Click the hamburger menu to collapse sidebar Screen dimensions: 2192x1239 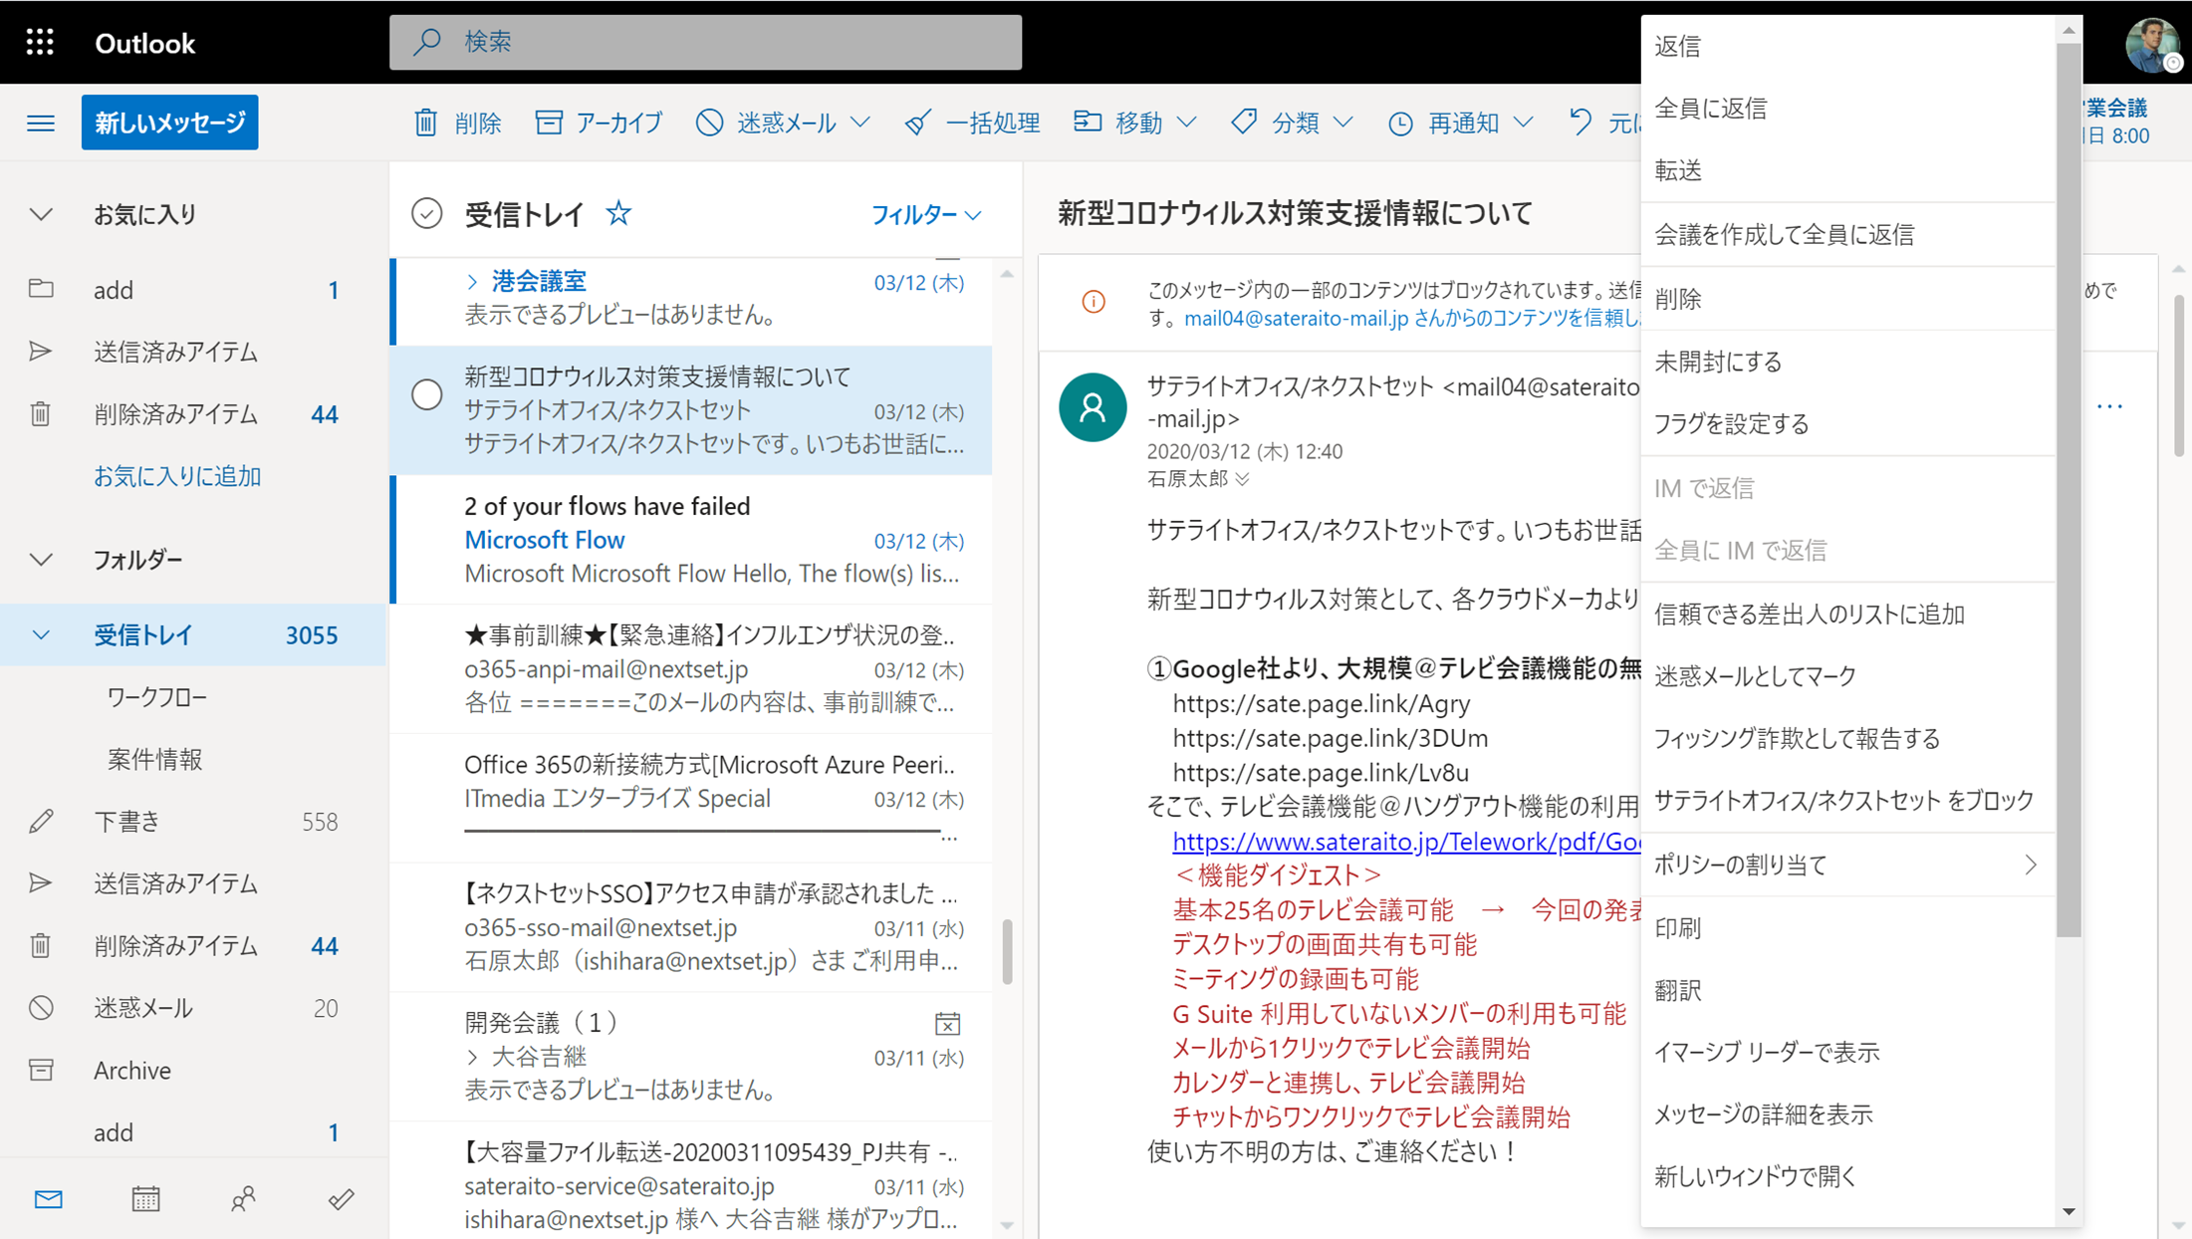click(41, 123)
